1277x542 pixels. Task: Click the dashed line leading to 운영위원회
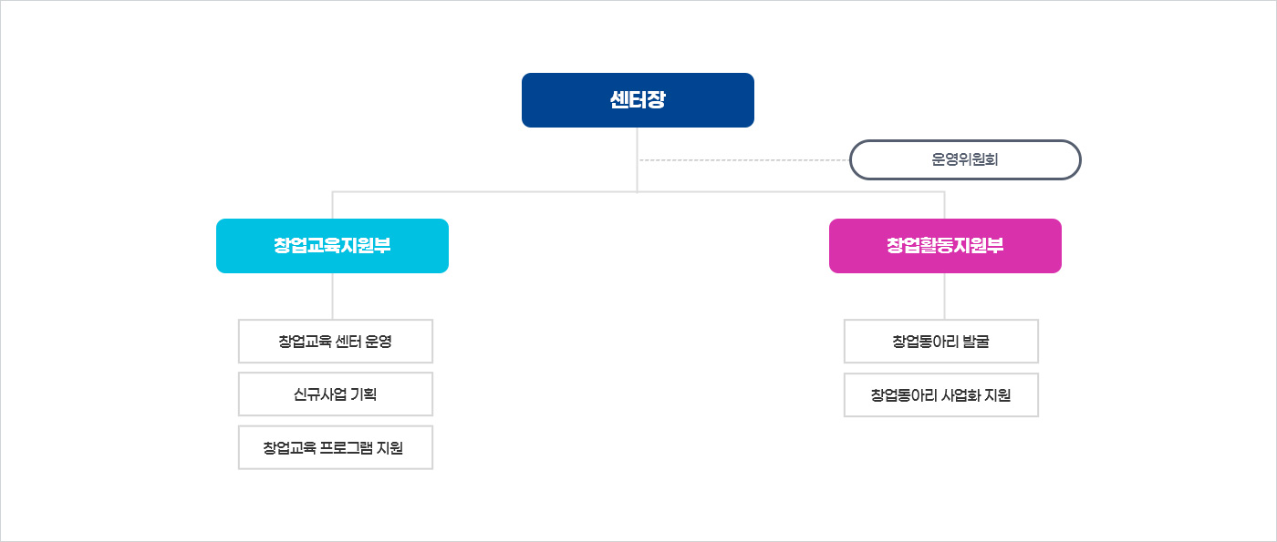tap(743, 160)
